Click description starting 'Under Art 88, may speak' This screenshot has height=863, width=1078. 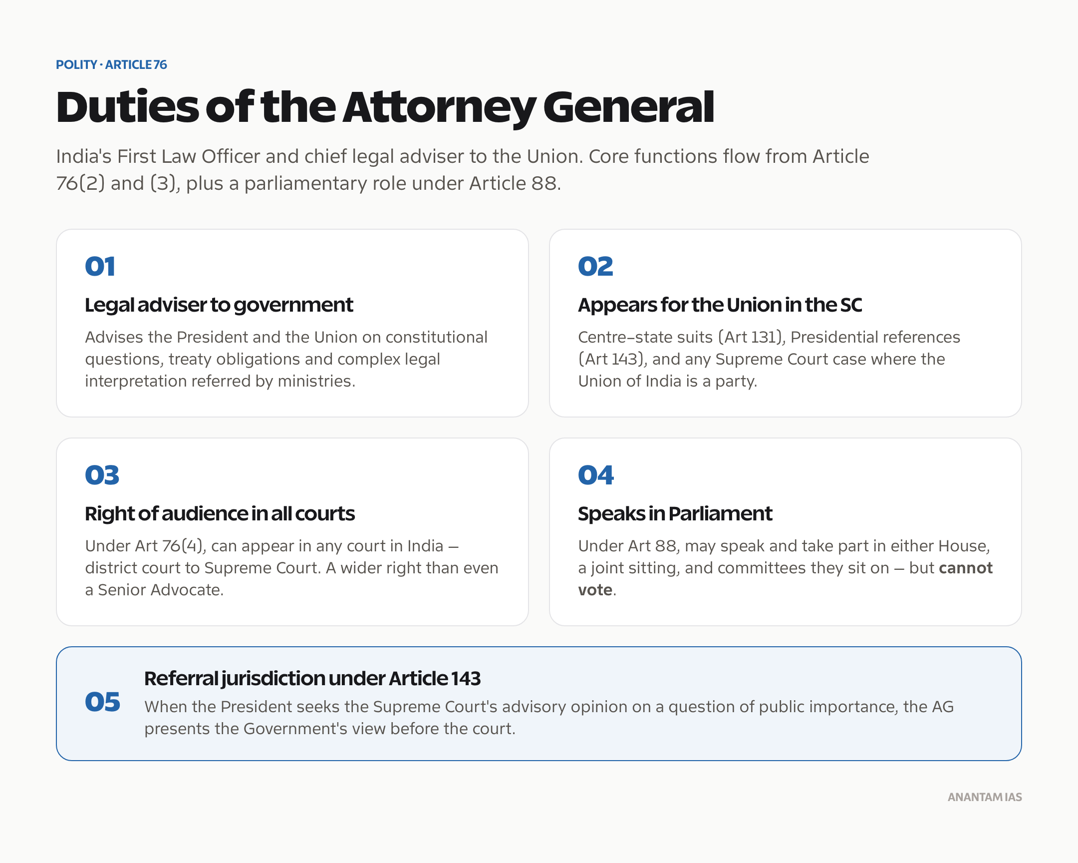click(785, 568)
